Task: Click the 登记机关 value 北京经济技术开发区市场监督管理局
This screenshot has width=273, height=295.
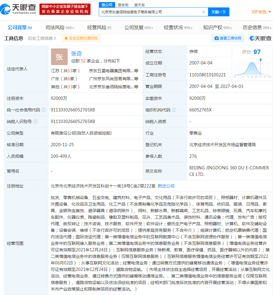Action: tap(223, 145)
